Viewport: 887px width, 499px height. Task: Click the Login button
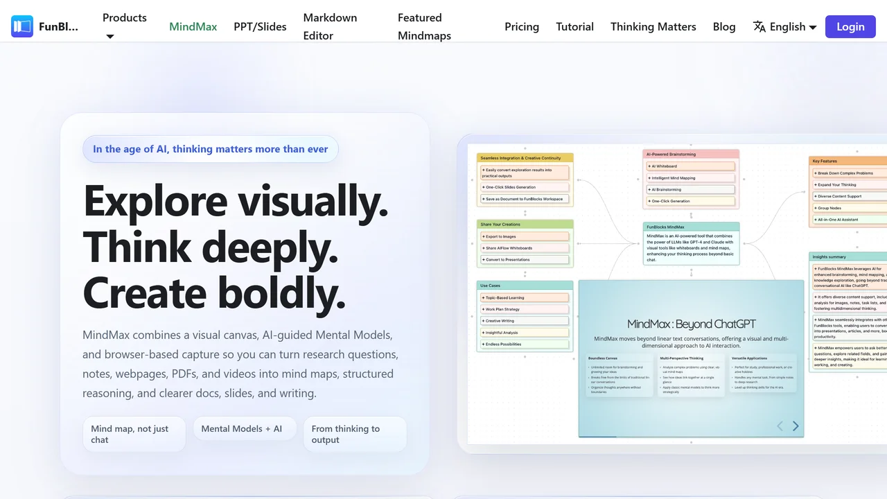coord(850,26)
